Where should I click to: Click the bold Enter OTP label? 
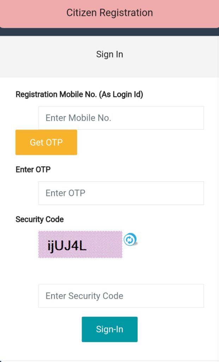coord(33,170)
